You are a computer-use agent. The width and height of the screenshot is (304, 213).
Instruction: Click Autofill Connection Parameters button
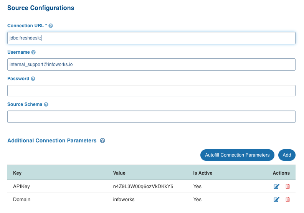click(237, 155)
